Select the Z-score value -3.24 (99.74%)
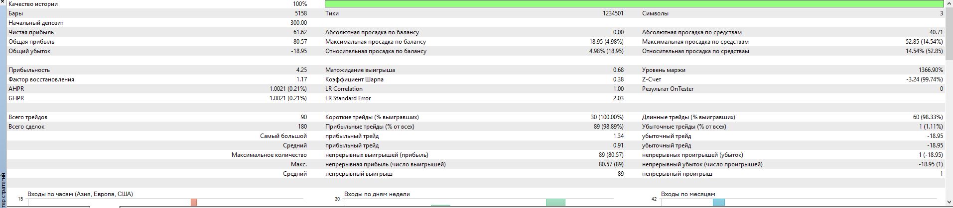Viewport: 953px width, 208px height. [x=925, y=79]
